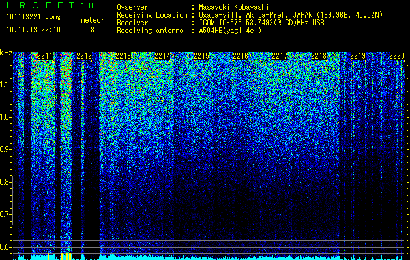The height and width of the screenshot is (260, 410).
Task: Click the 2213 time marker
Action: [x=123, y=56]
